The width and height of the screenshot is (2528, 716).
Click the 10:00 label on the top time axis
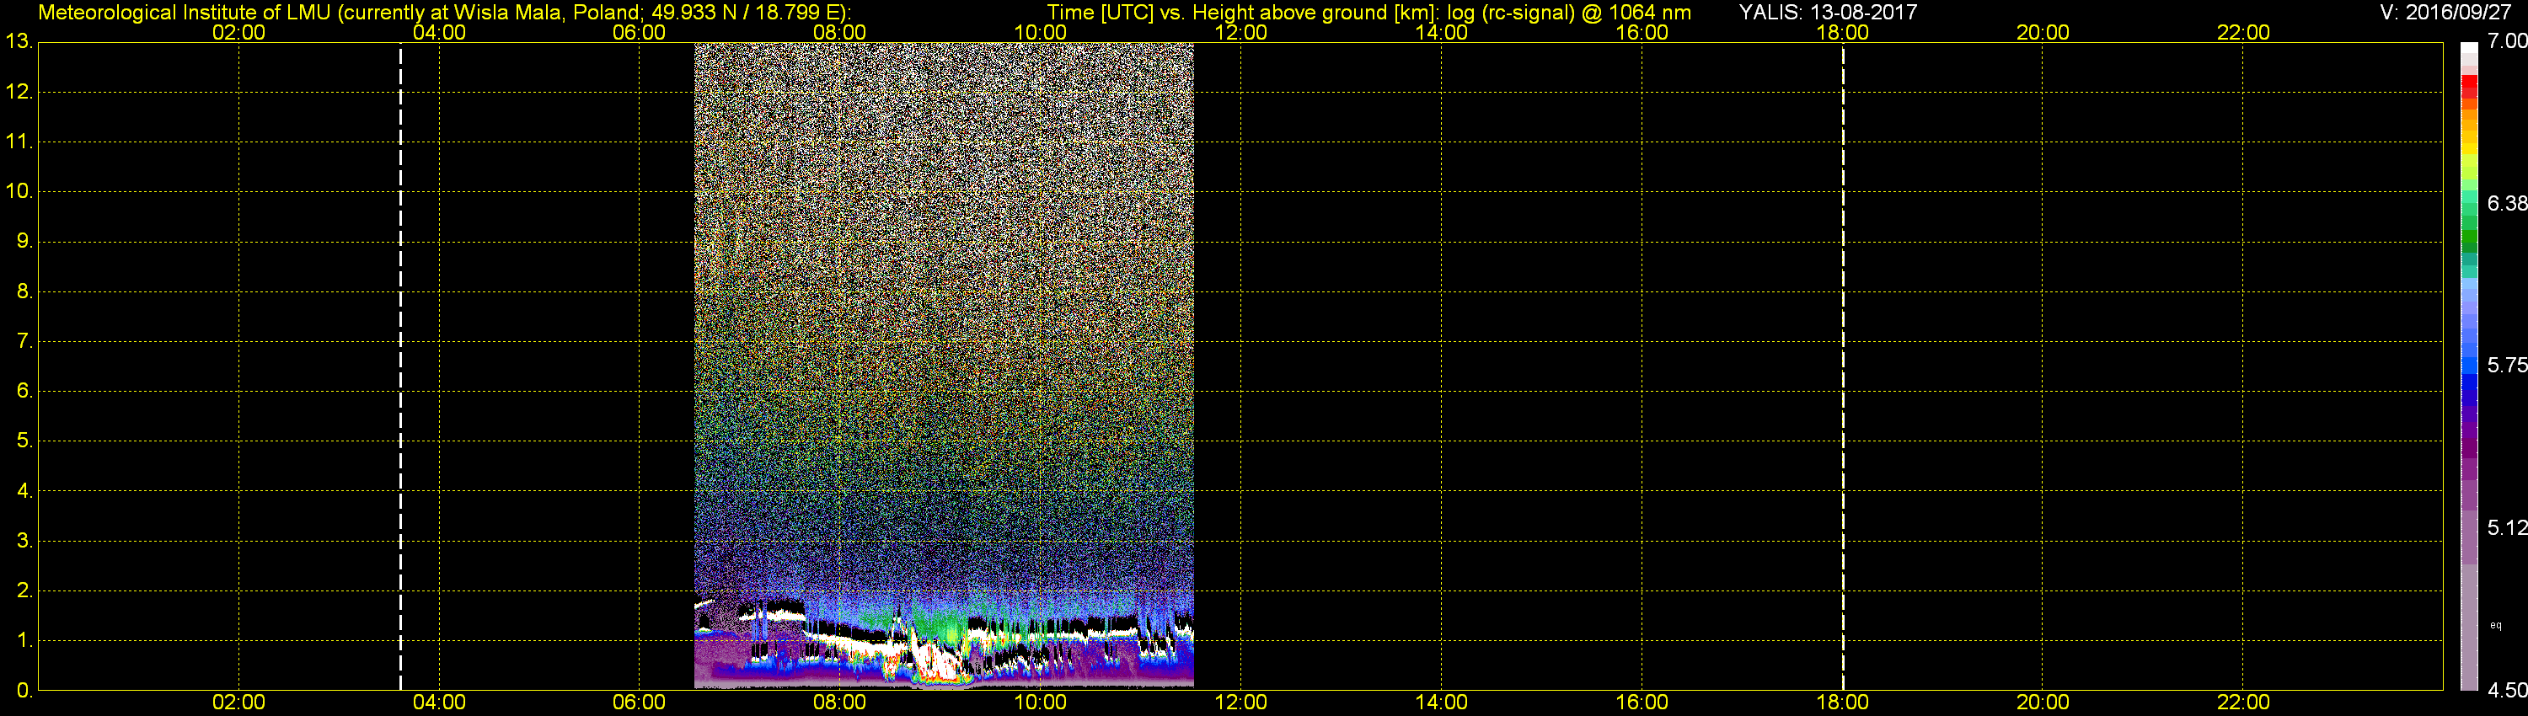click(x=1040, y=32)
